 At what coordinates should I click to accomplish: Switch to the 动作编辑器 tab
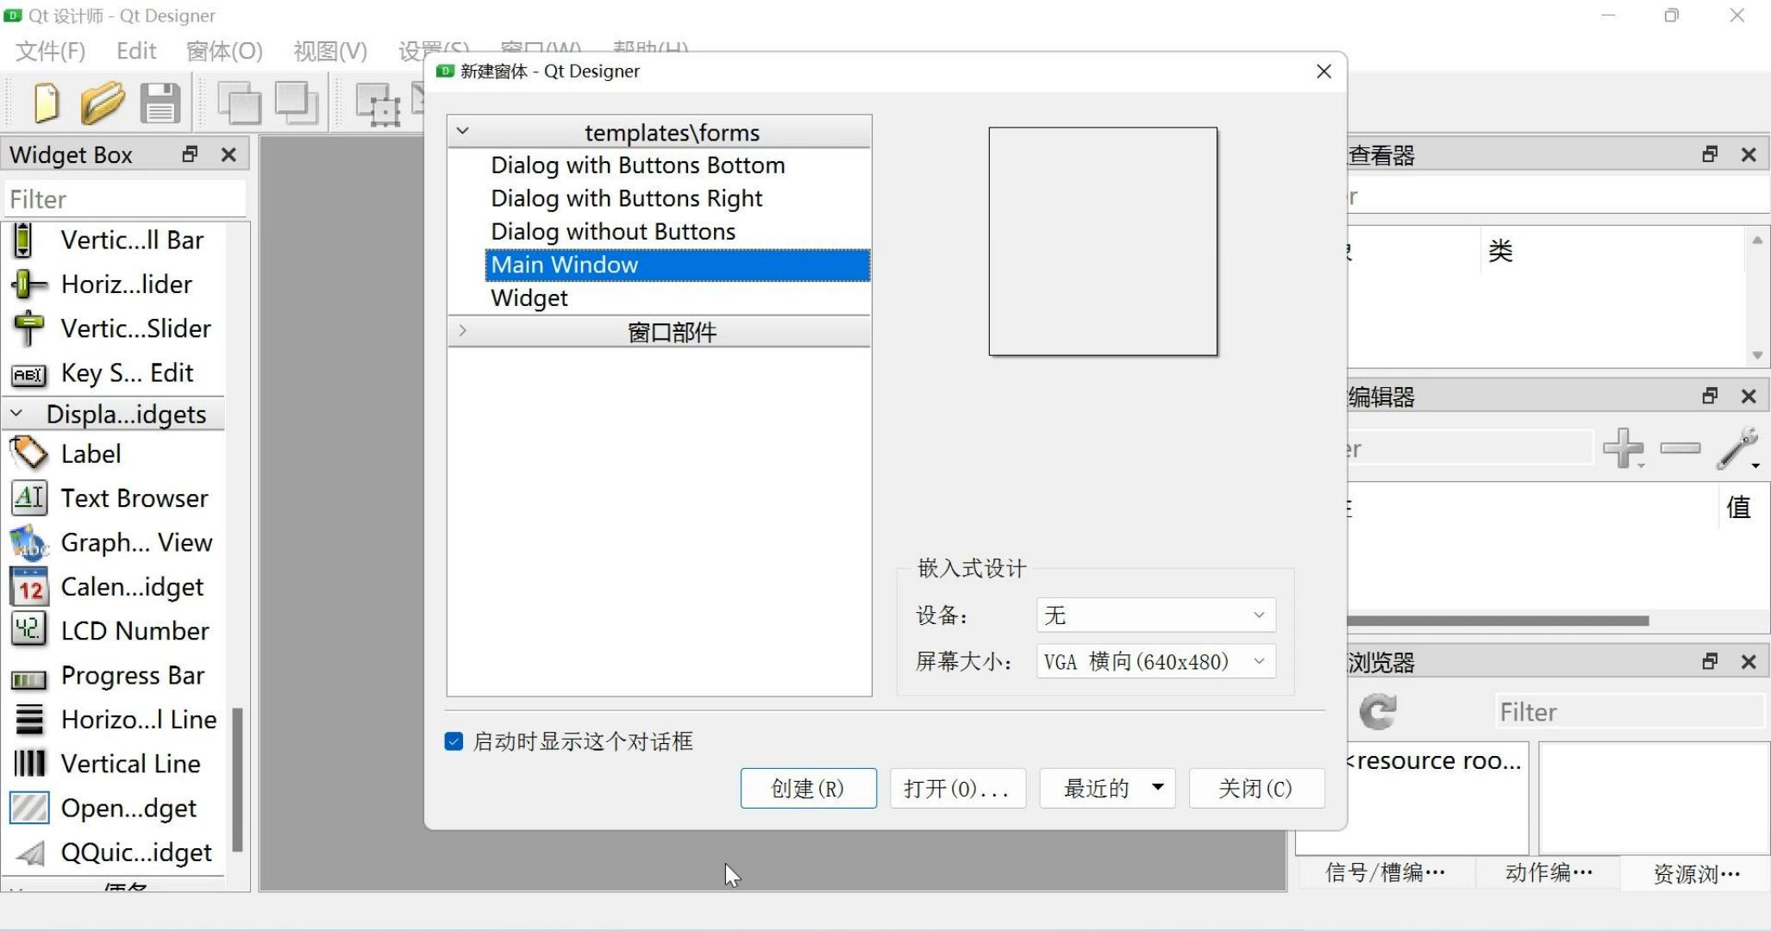click(1549, 872)
